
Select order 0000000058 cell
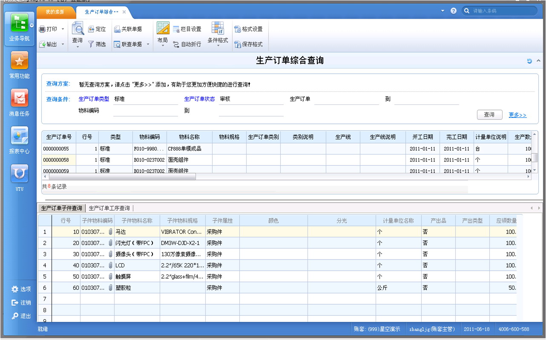click(x=59, y=160)
